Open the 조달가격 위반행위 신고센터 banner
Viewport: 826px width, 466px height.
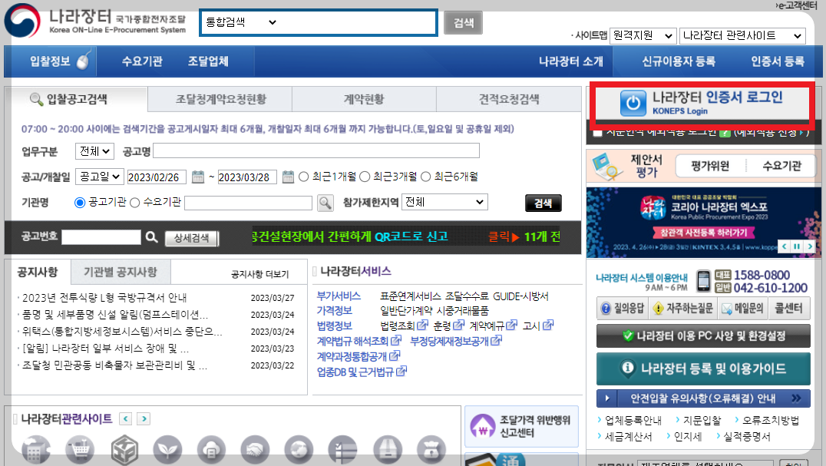(521, 427)
